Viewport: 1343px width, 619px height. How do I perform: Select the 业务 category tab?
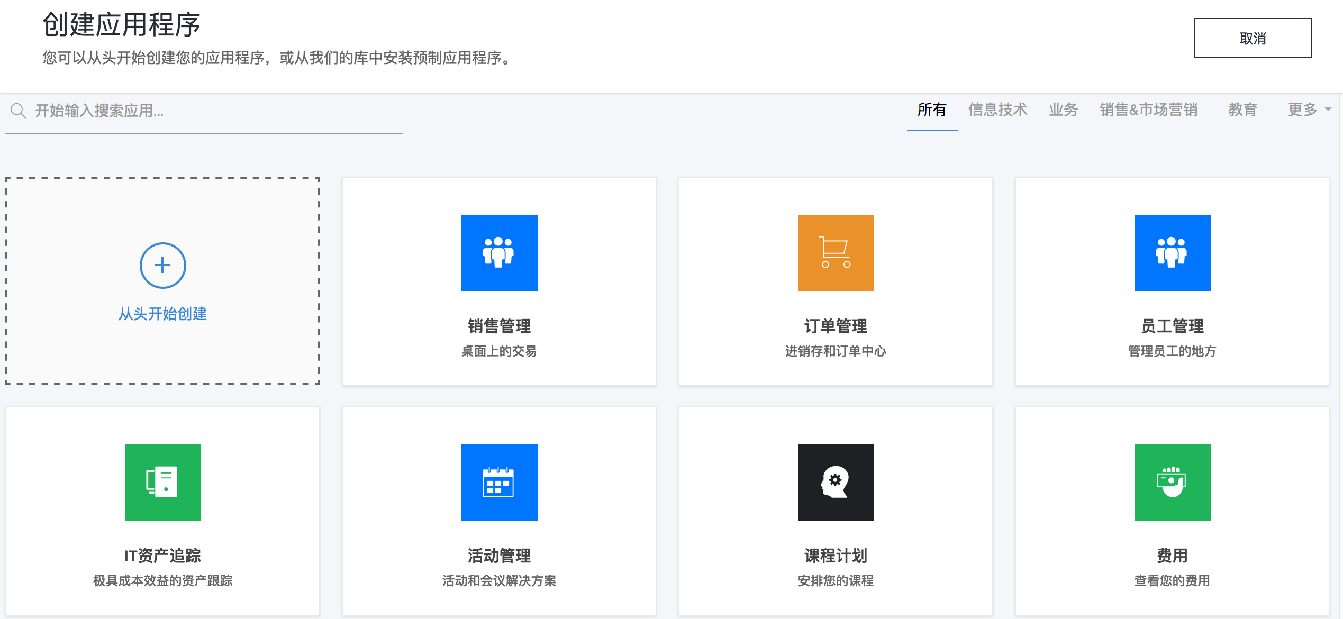pos(1063,110)
